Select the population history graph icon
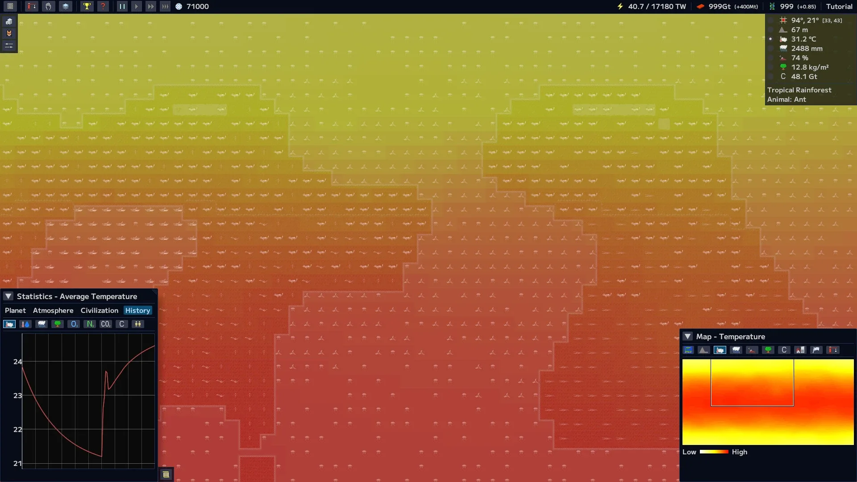The image size is (857, 482). click(138, 324)
